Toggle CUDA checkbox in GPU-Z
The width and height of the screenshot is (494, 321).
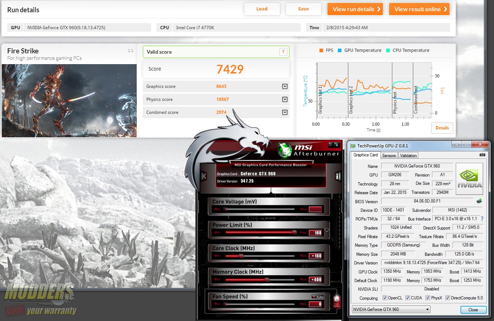click(407, 298)
